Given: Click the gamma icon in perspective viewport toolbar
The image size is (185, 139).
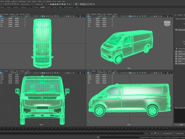Looking at the screenshot, I should 168,16.
